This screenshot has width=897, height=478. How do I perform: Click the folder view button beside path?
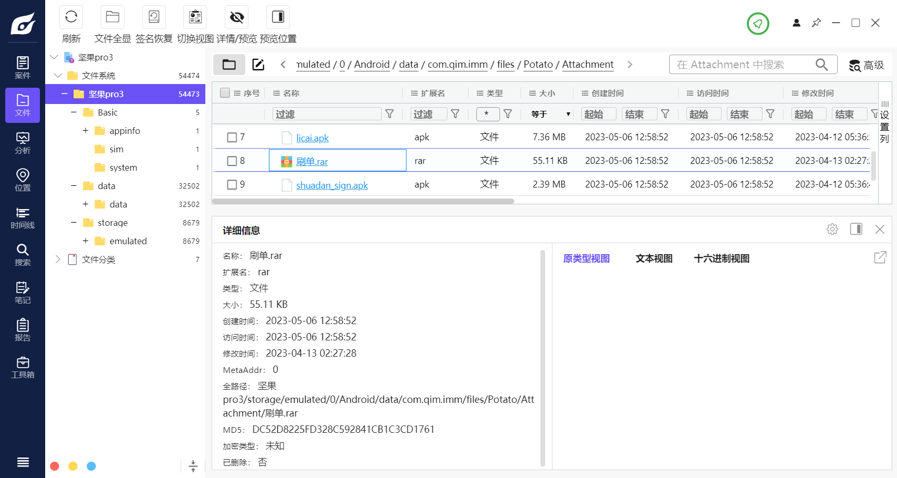click(x=229, y=65)
